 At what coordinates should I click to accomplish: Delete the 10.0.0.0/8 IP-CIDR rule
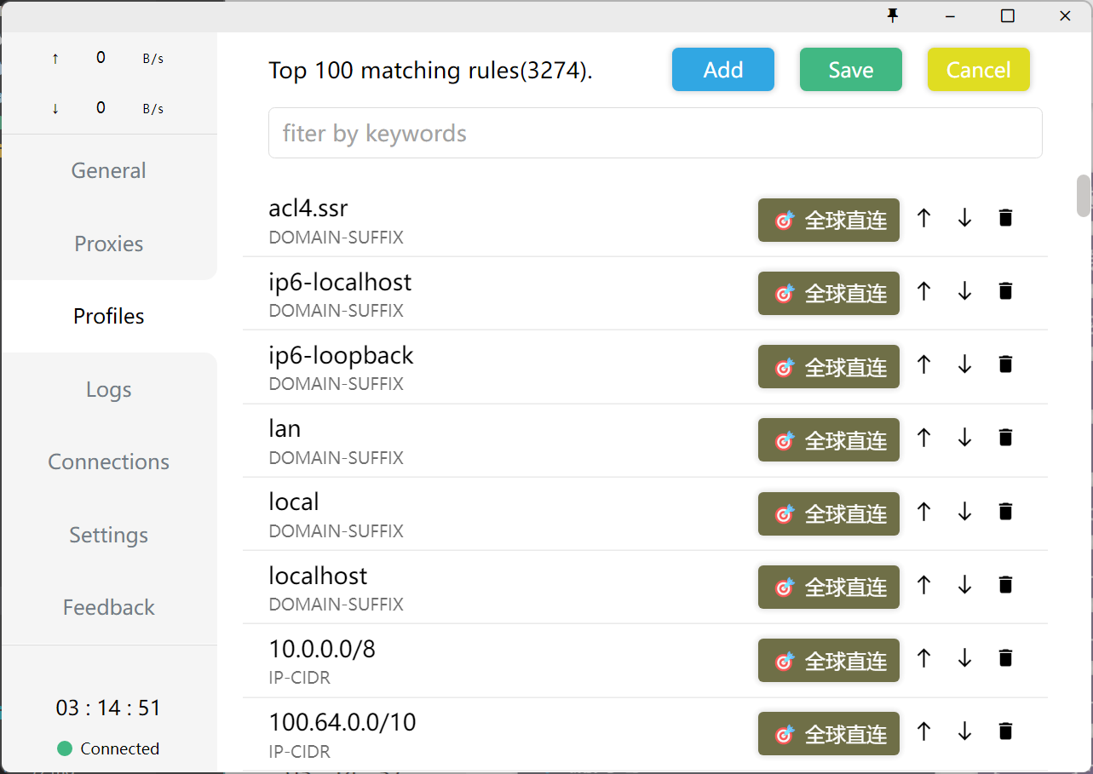click(1005, 658)
